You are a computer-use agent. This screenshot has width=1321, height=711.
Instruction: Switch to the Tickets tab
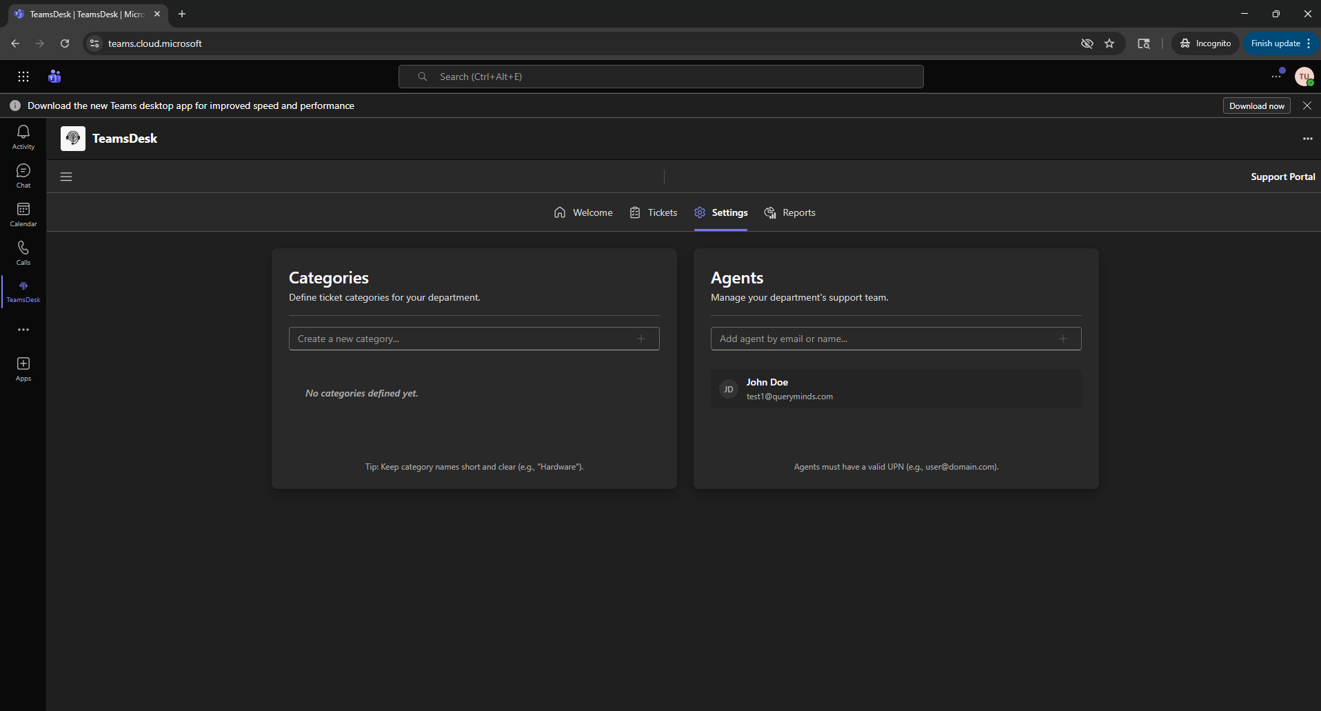[x=654, y=212]
